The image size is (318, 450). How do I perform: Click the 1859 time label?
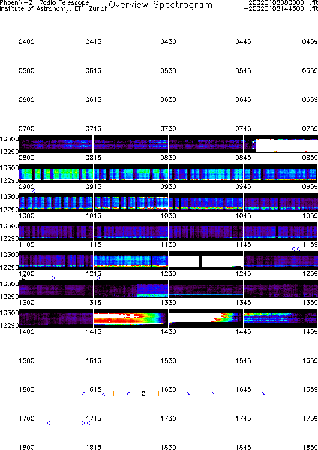tap(310, 447)
